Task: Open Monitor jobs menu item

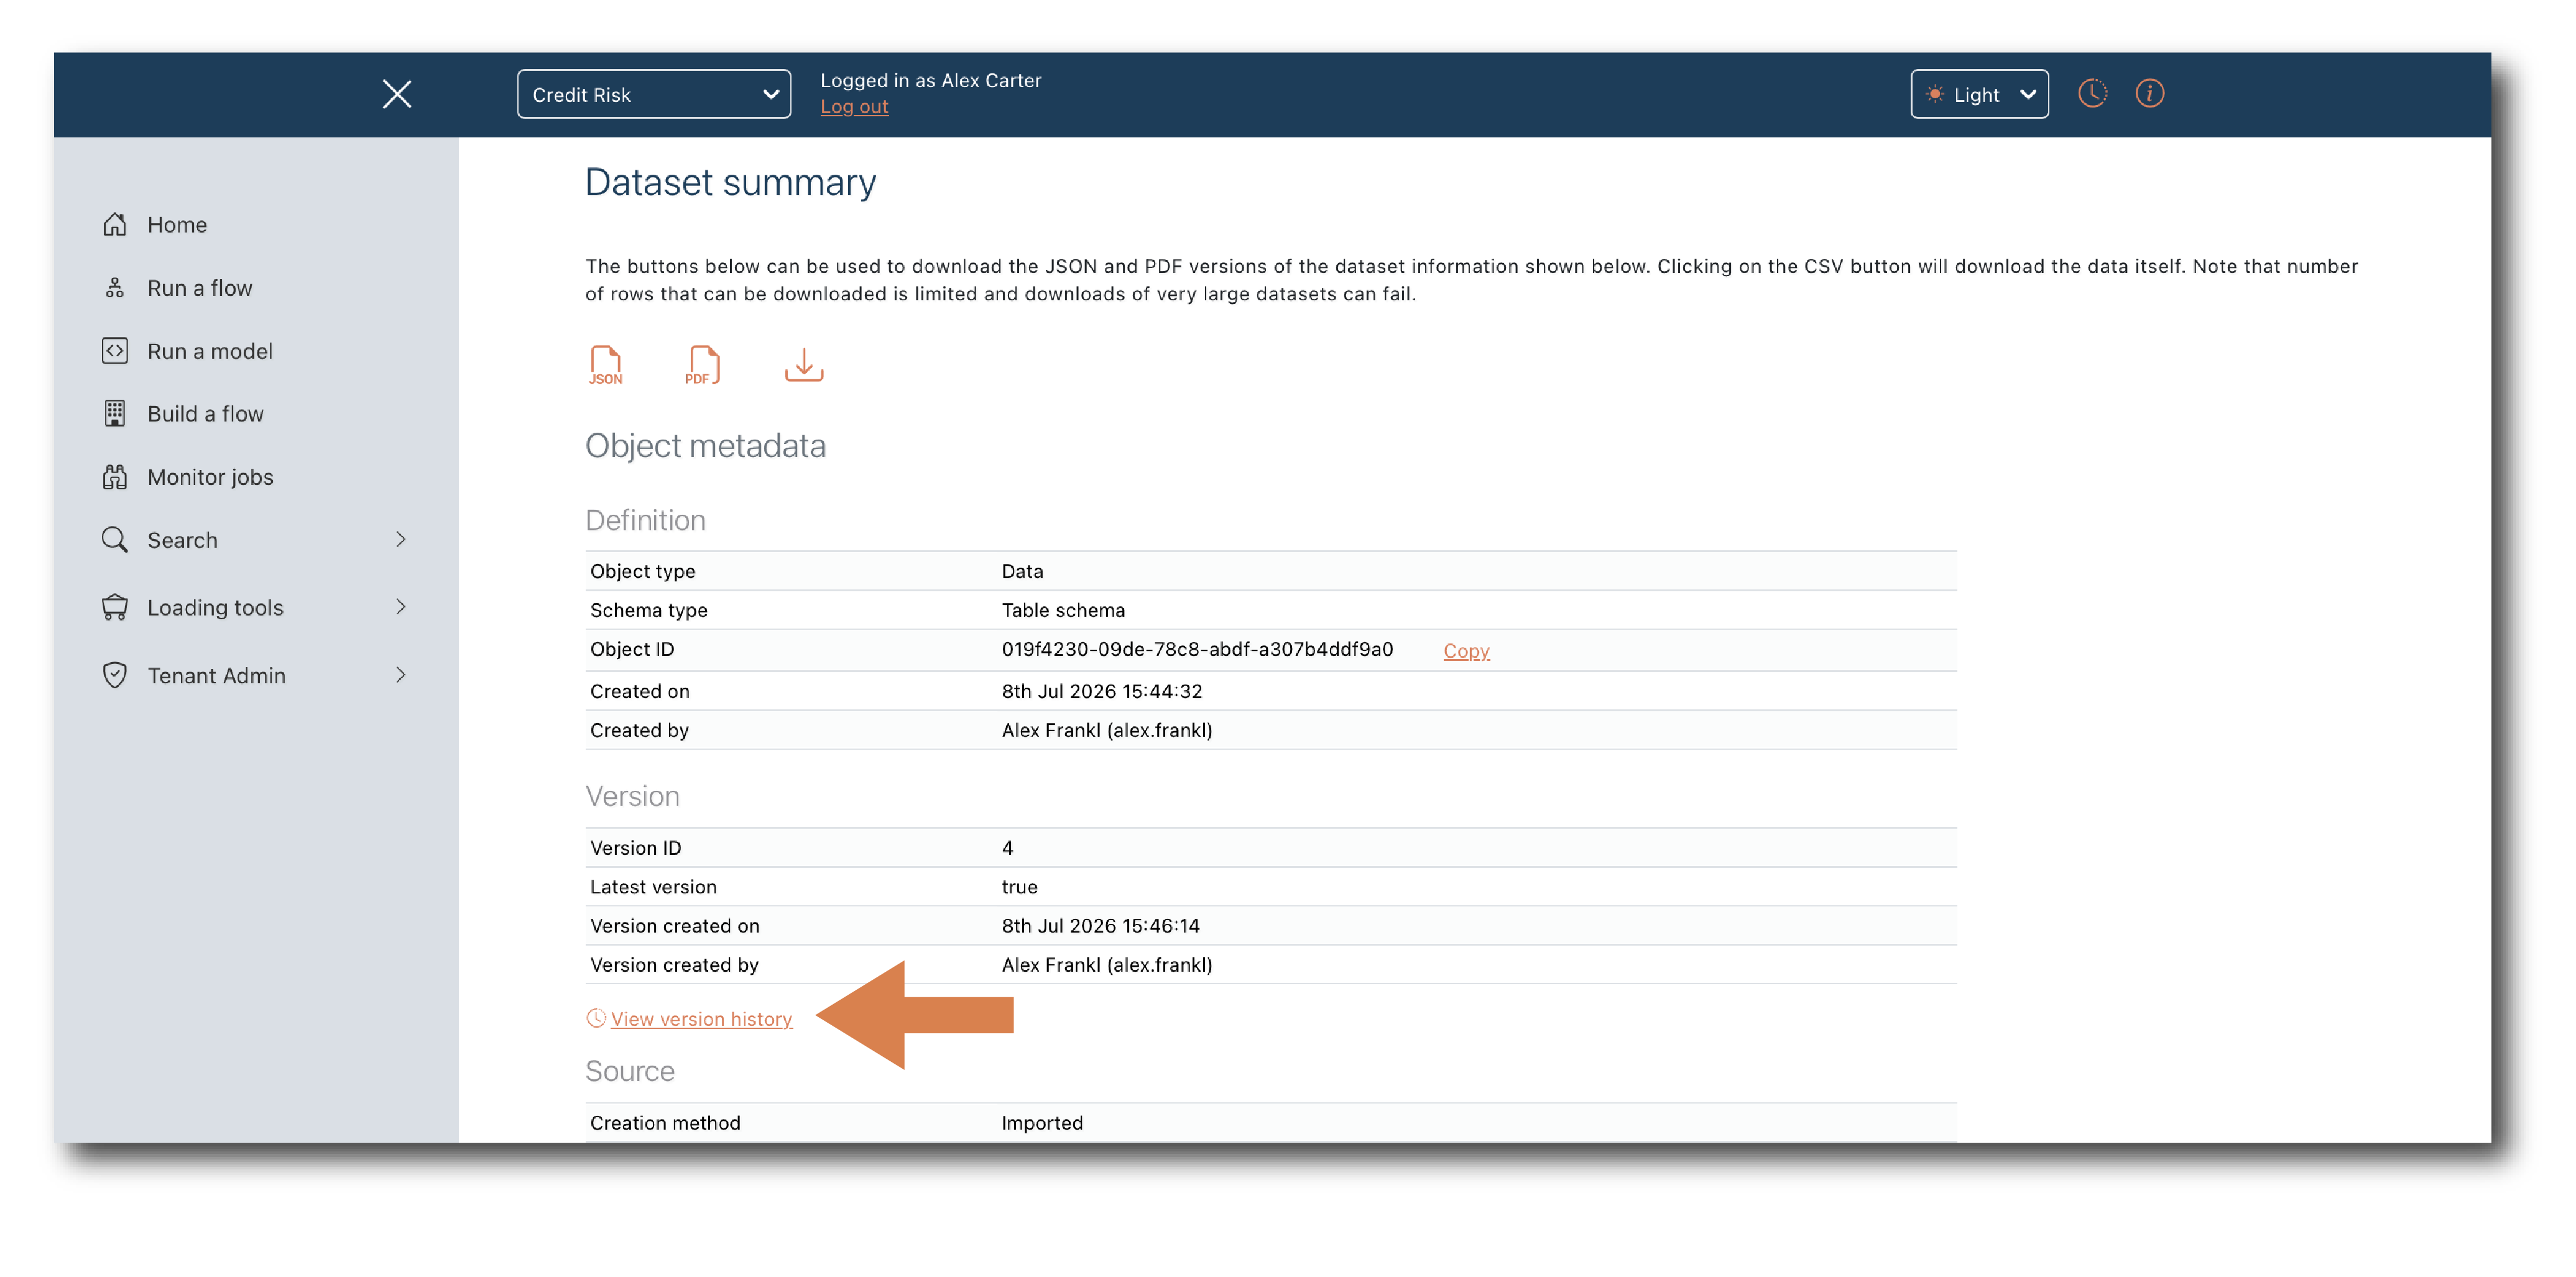Action: click(x=210, y=477)
